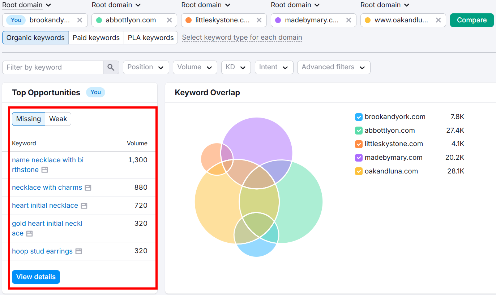This screenshot has height=295, width=496.
Task: Click the yellow dot beside www.oakandluna domain
Action: point(368,20)
